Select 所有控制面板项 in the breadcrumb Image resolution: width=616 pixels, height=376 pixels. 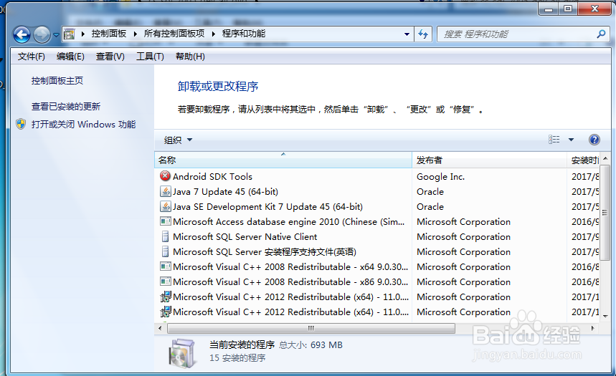click(174, 34)
